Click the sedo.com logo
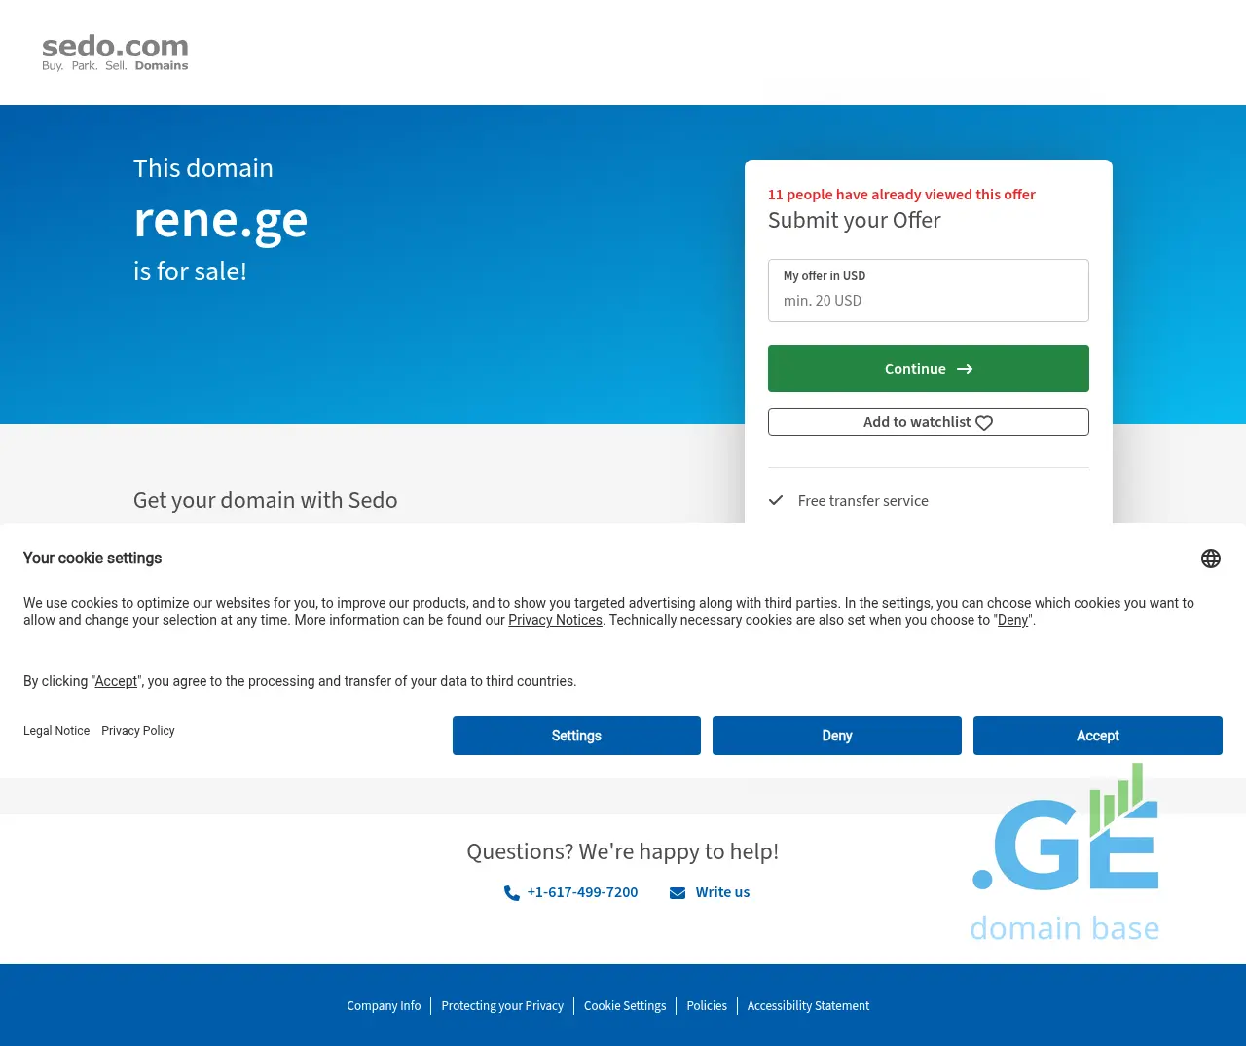Screen dimensions: 1246x1046 [x=115, y=53]
